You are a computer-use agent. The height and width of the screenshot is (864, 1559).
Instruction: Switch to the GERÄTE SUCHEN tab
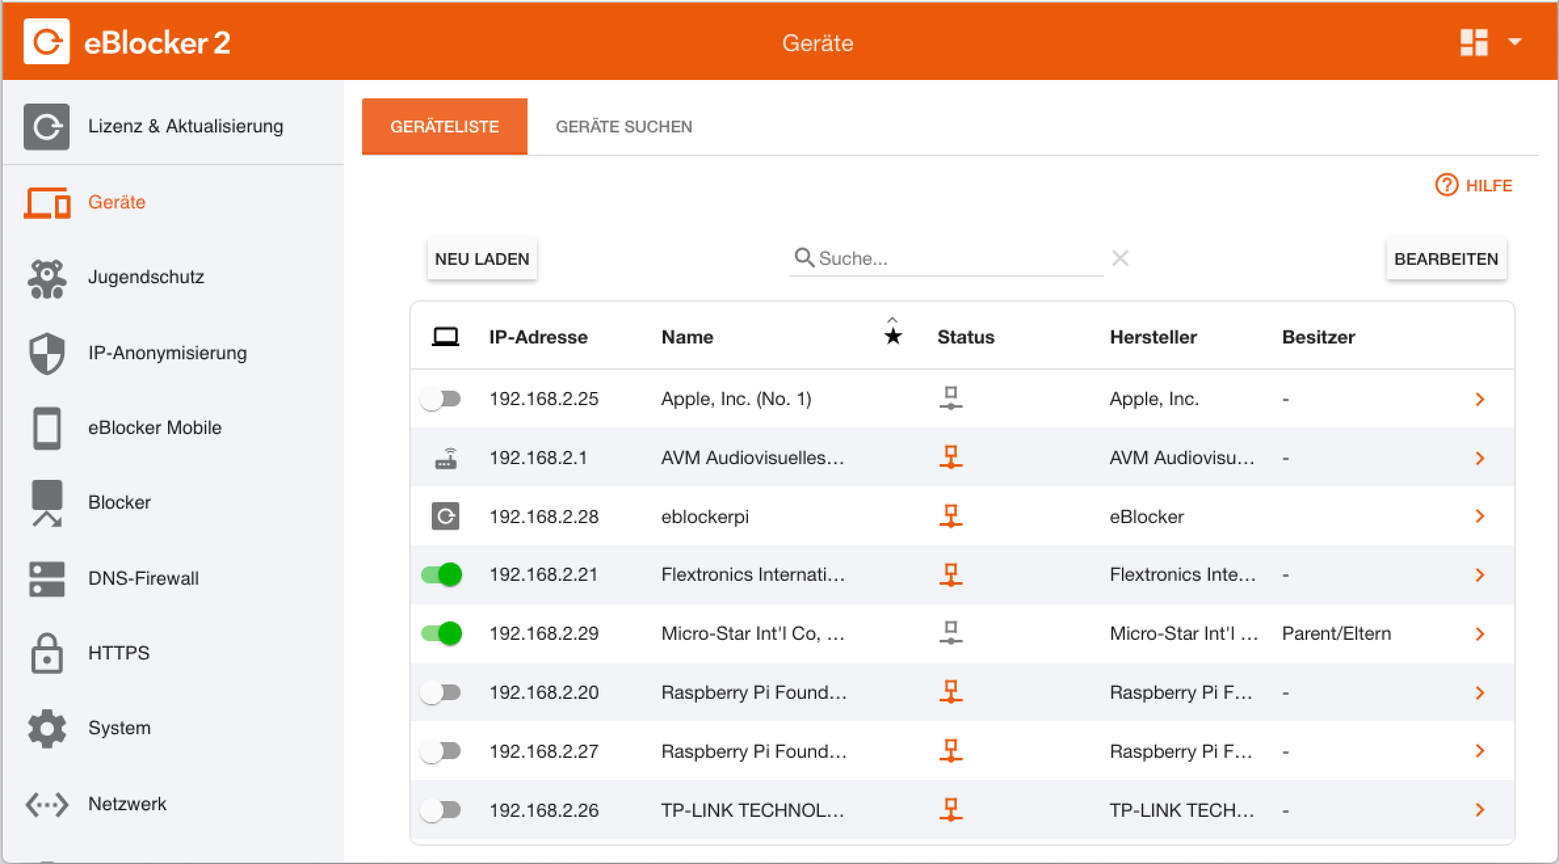pyautogui.click(x=623, y=127)
